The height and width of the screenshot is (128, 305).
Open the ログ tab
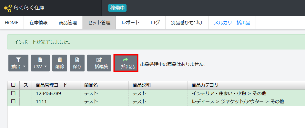(x=155, y=23)
